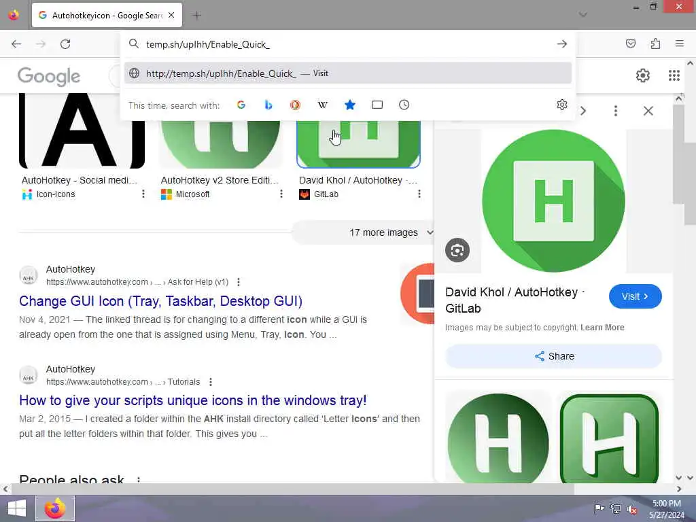Image resolution: width=696 pixels, height=522 pixels.
Task: Open the Extensions puzzle icon
Action: point(655,43)
